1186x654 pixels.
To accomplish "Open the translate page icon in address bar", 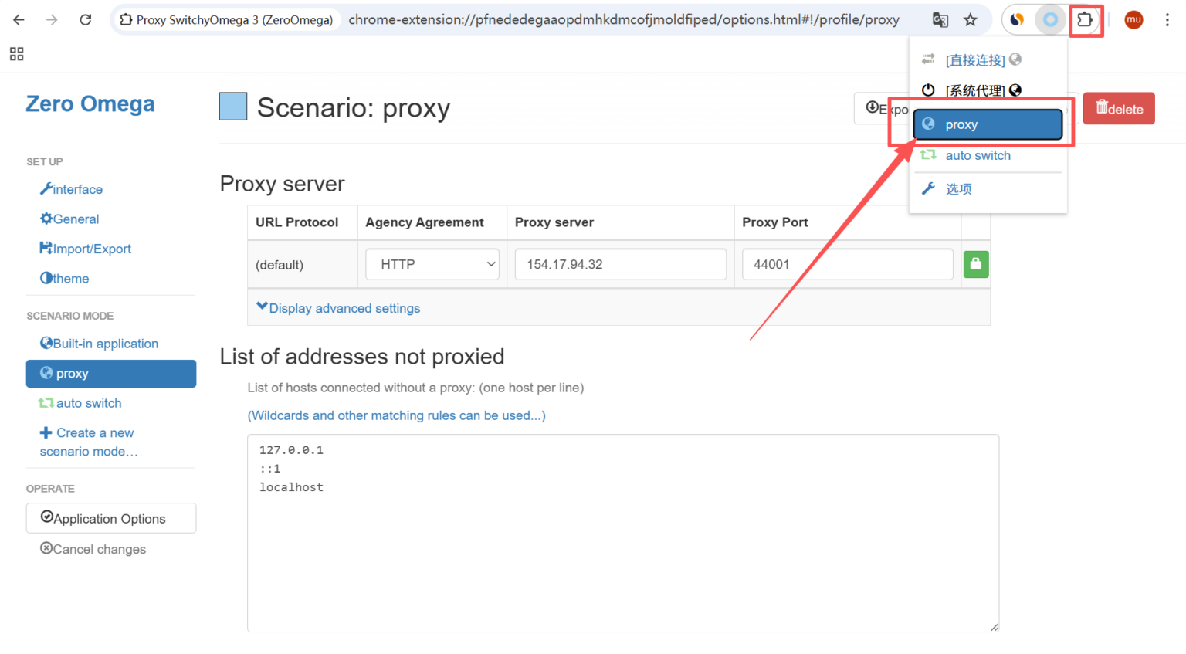I will (x=940, y=20).
